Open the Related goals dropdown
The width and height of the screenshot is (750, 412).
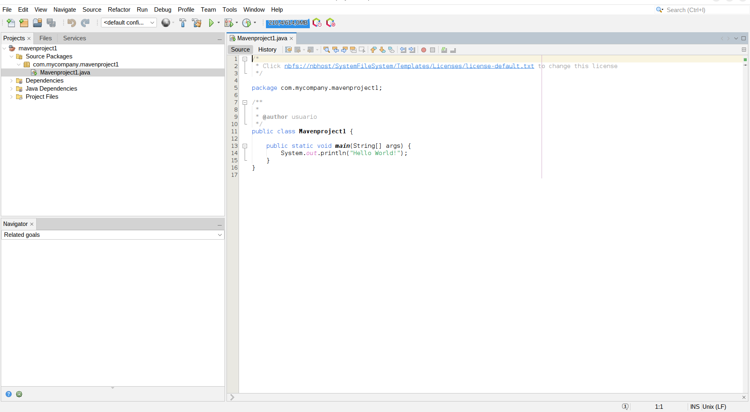pos(113,235)
